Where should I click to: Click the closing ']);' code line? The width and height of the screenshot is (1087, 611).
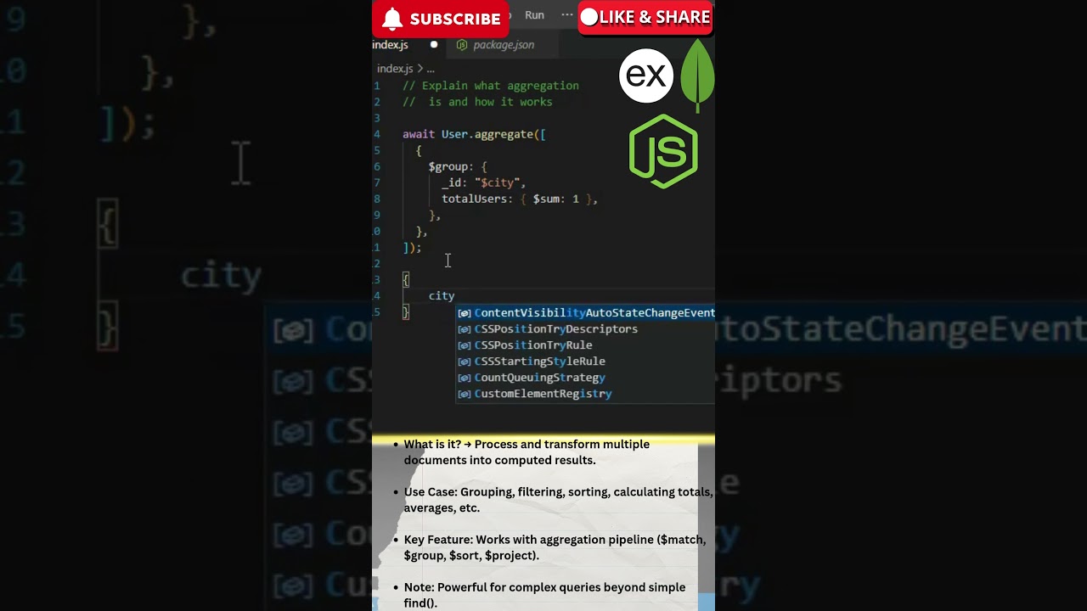coord(412,248)
